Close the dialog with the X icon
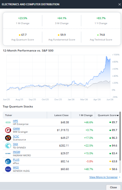This screenshot has height=190, width=122. point(119,4)
